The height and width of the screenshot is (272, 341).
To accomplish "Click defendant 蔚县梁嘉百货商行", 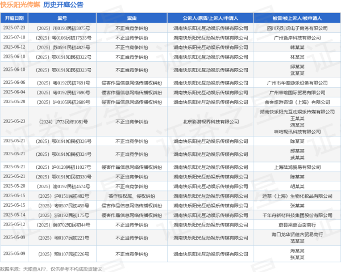I will point(297,225).
